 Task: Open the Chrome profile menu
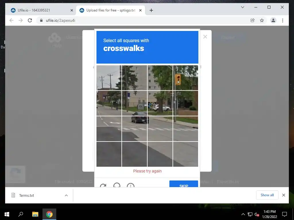point(273,20)
